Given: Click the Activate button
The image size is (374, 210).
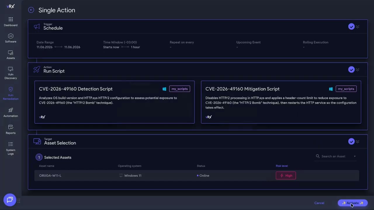Looking at the screenshot, I should (353, 203).
